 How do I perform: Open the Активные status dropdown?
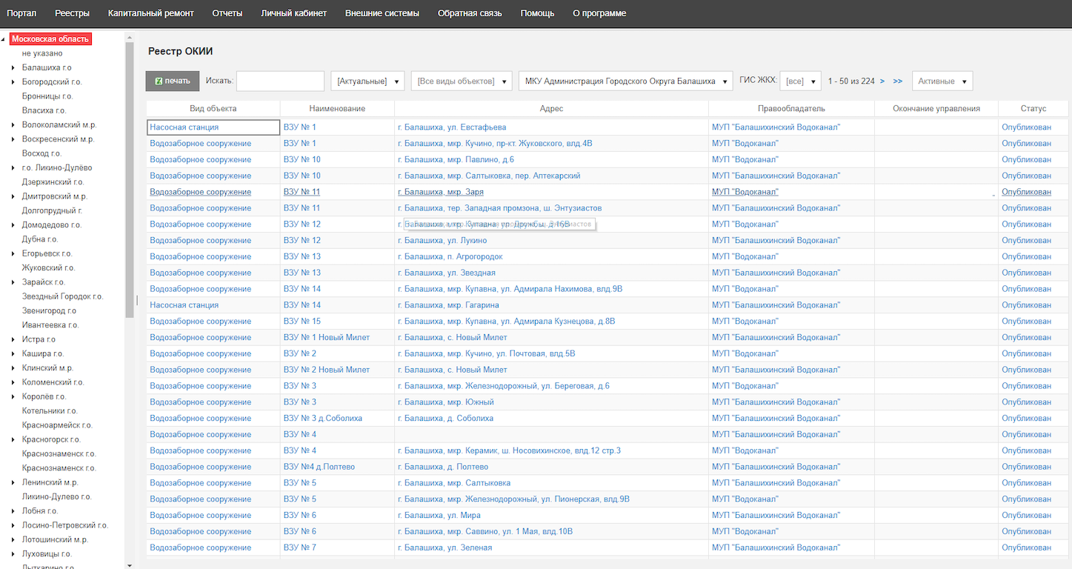click(x=942, y=81)
